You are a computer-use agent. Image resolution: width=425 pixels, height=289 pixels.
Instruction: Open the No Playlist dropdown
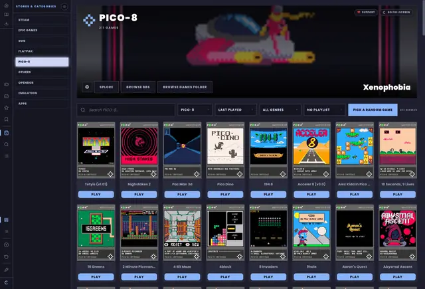(325, 110)
